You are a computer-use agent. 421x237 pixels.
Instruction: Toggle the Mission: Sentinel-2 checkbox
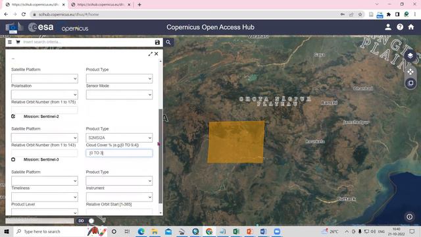click(13, 117)
